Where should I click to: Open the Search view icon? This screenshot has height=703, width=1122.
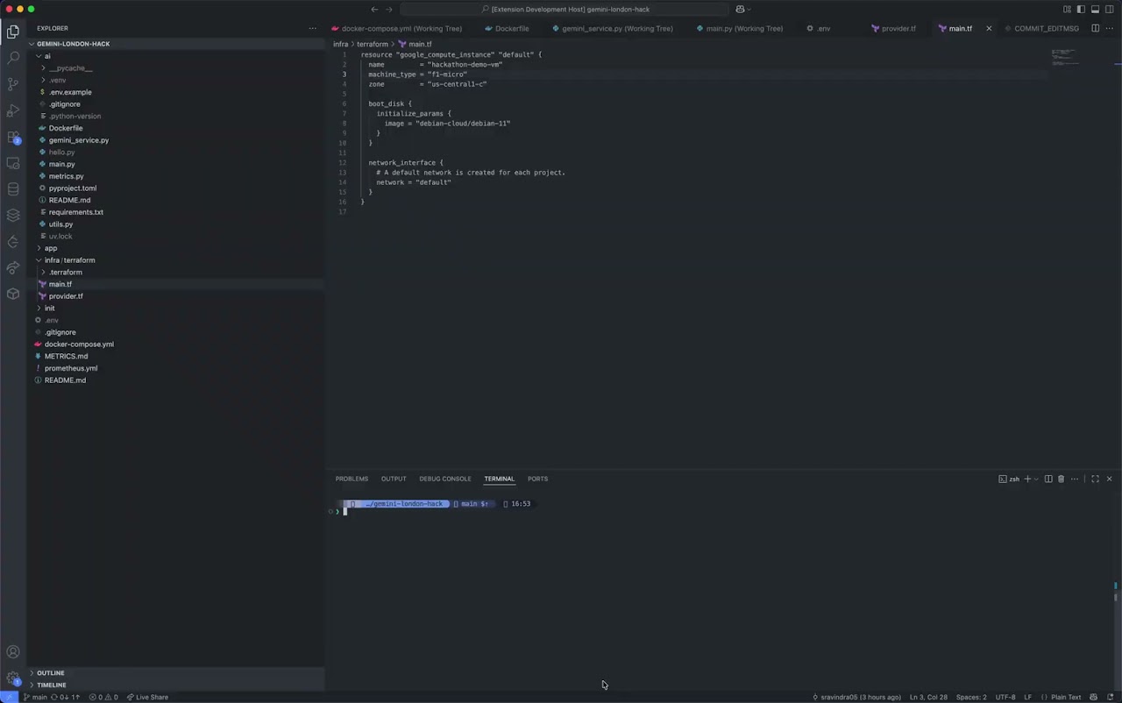(13, 58)
